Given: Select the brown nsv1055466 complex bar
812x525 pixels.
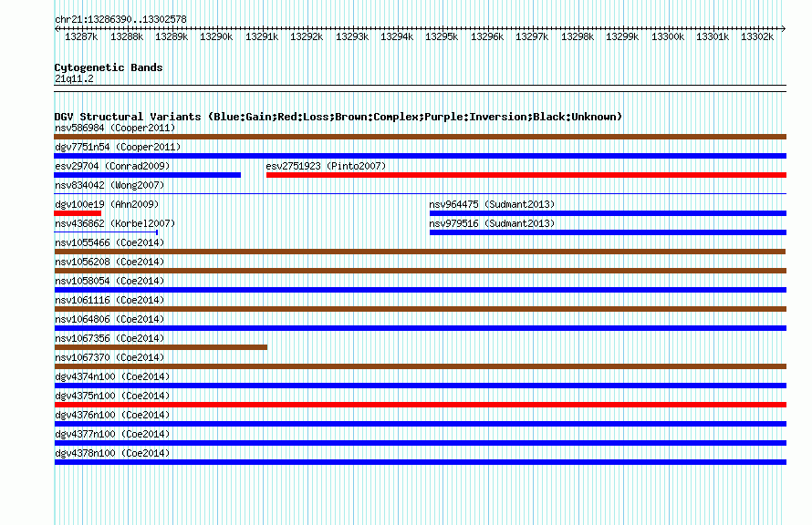Looking at the screenshot, I should point(420,252).
